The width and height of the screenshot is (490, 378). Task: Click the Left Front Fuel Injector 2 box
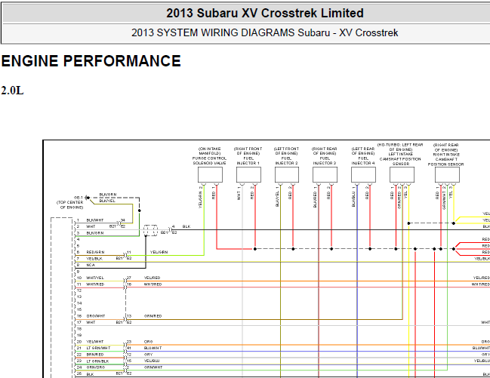pos(287,174)
